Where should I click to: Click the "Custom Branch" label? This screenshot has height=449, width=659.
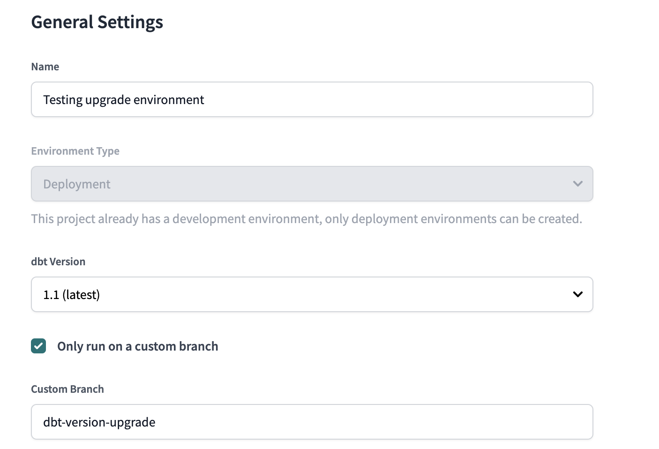coord(67,389)
